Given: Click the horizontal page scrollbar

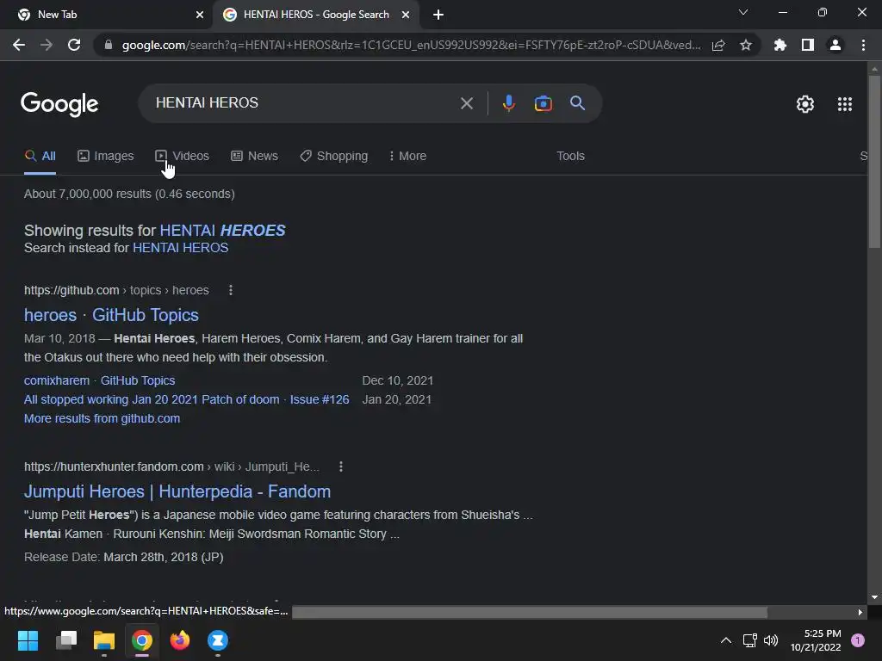Looking at the screenshot, I should 530,612.
